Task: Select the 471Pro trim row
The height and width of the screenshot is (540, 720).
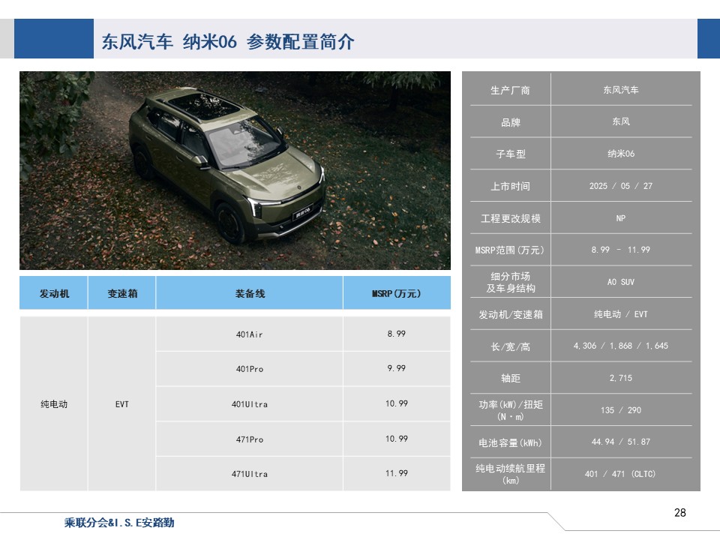Action: click(250, 439)
